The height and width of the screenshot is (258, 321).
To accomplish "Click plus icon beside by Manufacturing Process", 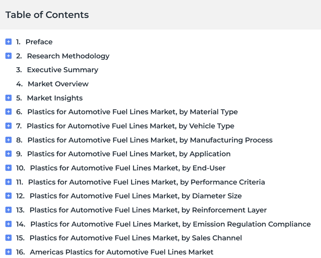I will coord(9,140).
